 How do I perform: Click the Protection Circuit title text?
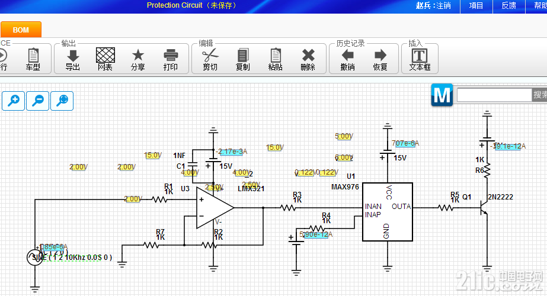click(174, 5)
